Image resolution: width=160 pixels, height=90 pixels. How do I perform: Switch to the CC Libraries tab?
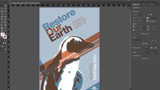(x=151, y=4)
